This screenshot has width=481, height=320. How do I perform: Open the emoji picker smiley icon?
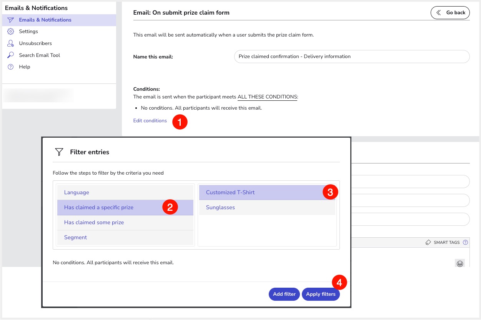coord(459,263)
